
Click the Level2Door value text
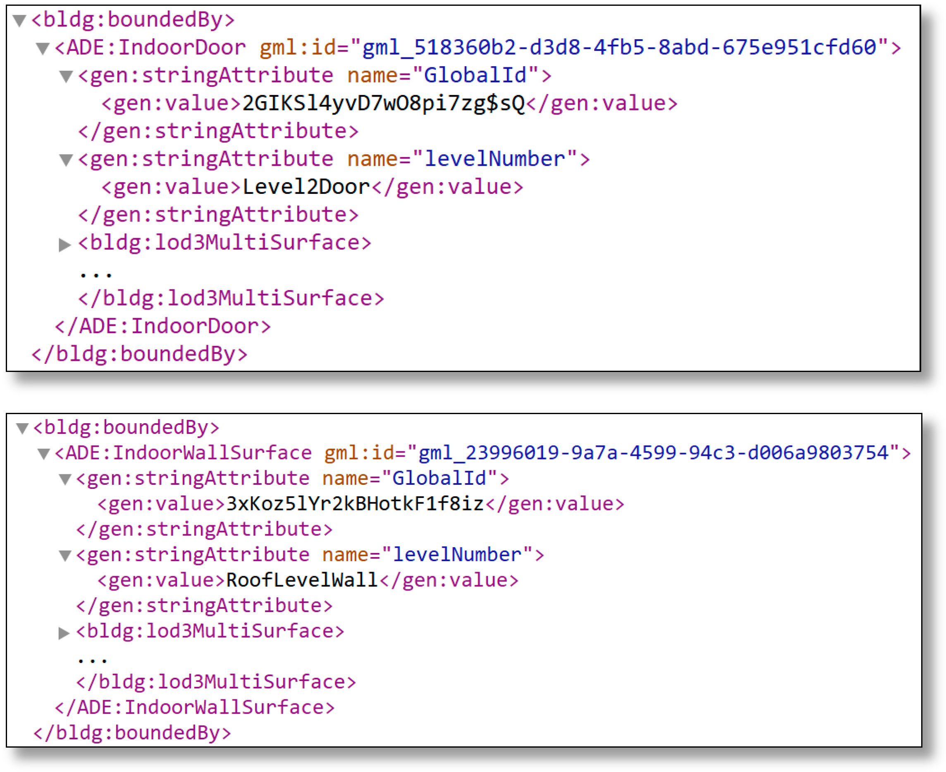306,187
